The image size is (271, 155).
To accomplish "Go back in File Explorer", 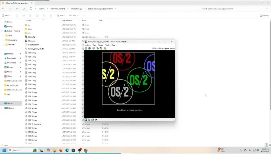I will 3,9.
